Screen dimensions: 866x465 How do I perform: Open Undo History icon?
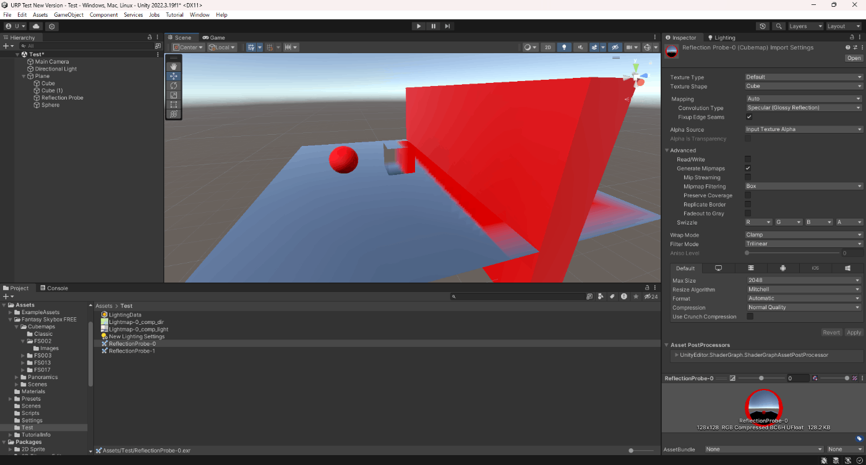pyautogui.click(x=763, y=27)
